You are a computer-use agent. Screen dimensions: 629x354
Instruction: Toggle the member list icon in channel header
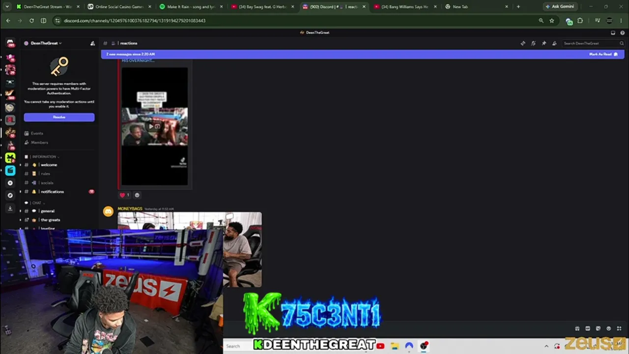[x=554, y=43]
